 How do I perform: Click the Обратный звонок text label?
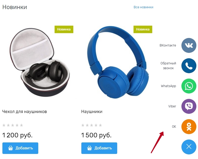[x=168, y=66]
